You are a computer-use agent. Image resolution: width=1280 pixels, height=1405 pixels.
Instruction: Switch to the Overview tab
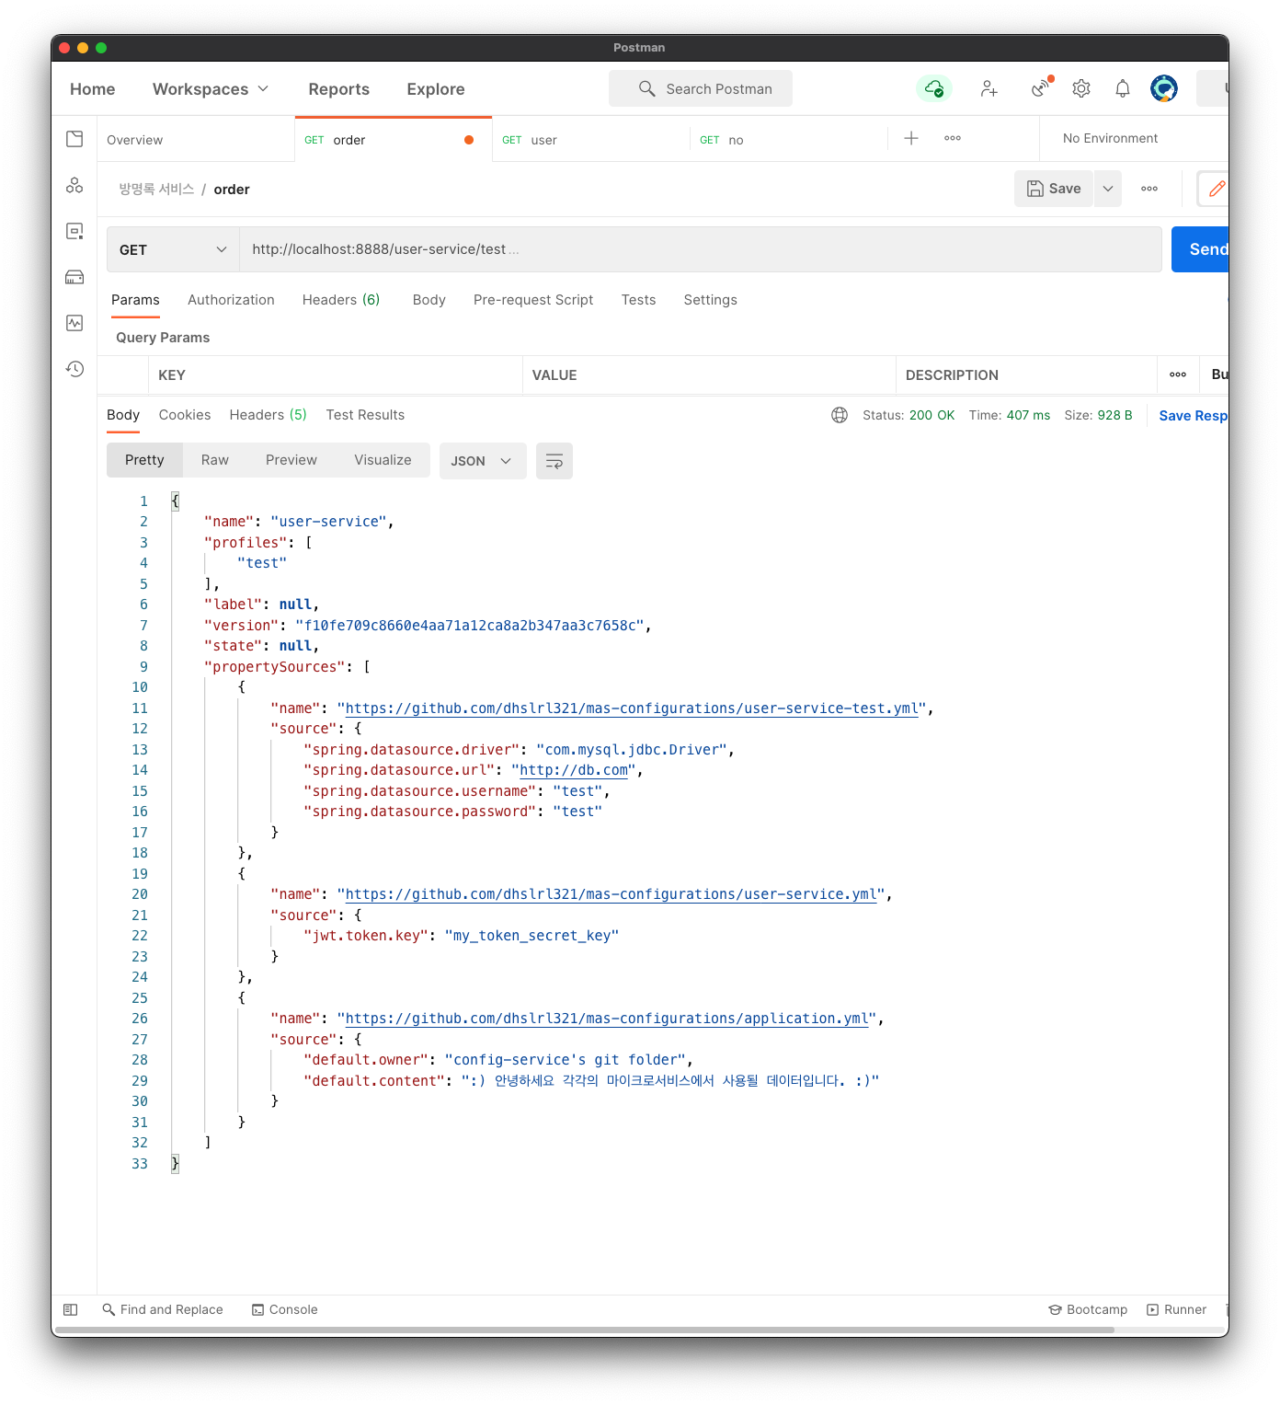[196, 140]
